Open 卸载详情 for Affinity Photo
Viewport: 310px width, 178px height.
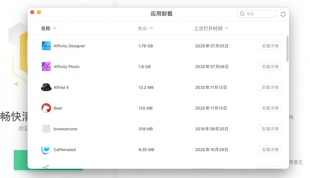point(270,66)
